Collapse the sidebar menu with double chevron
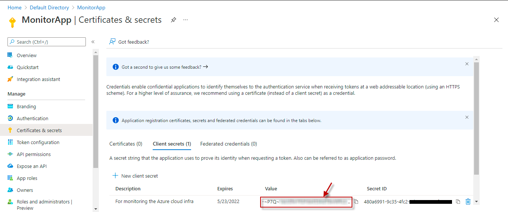 coord(93,42)
